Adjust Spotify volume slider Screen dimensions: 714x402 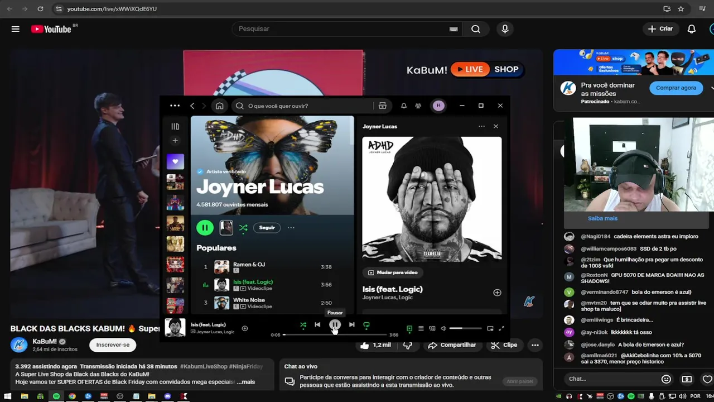click(465, 328)
